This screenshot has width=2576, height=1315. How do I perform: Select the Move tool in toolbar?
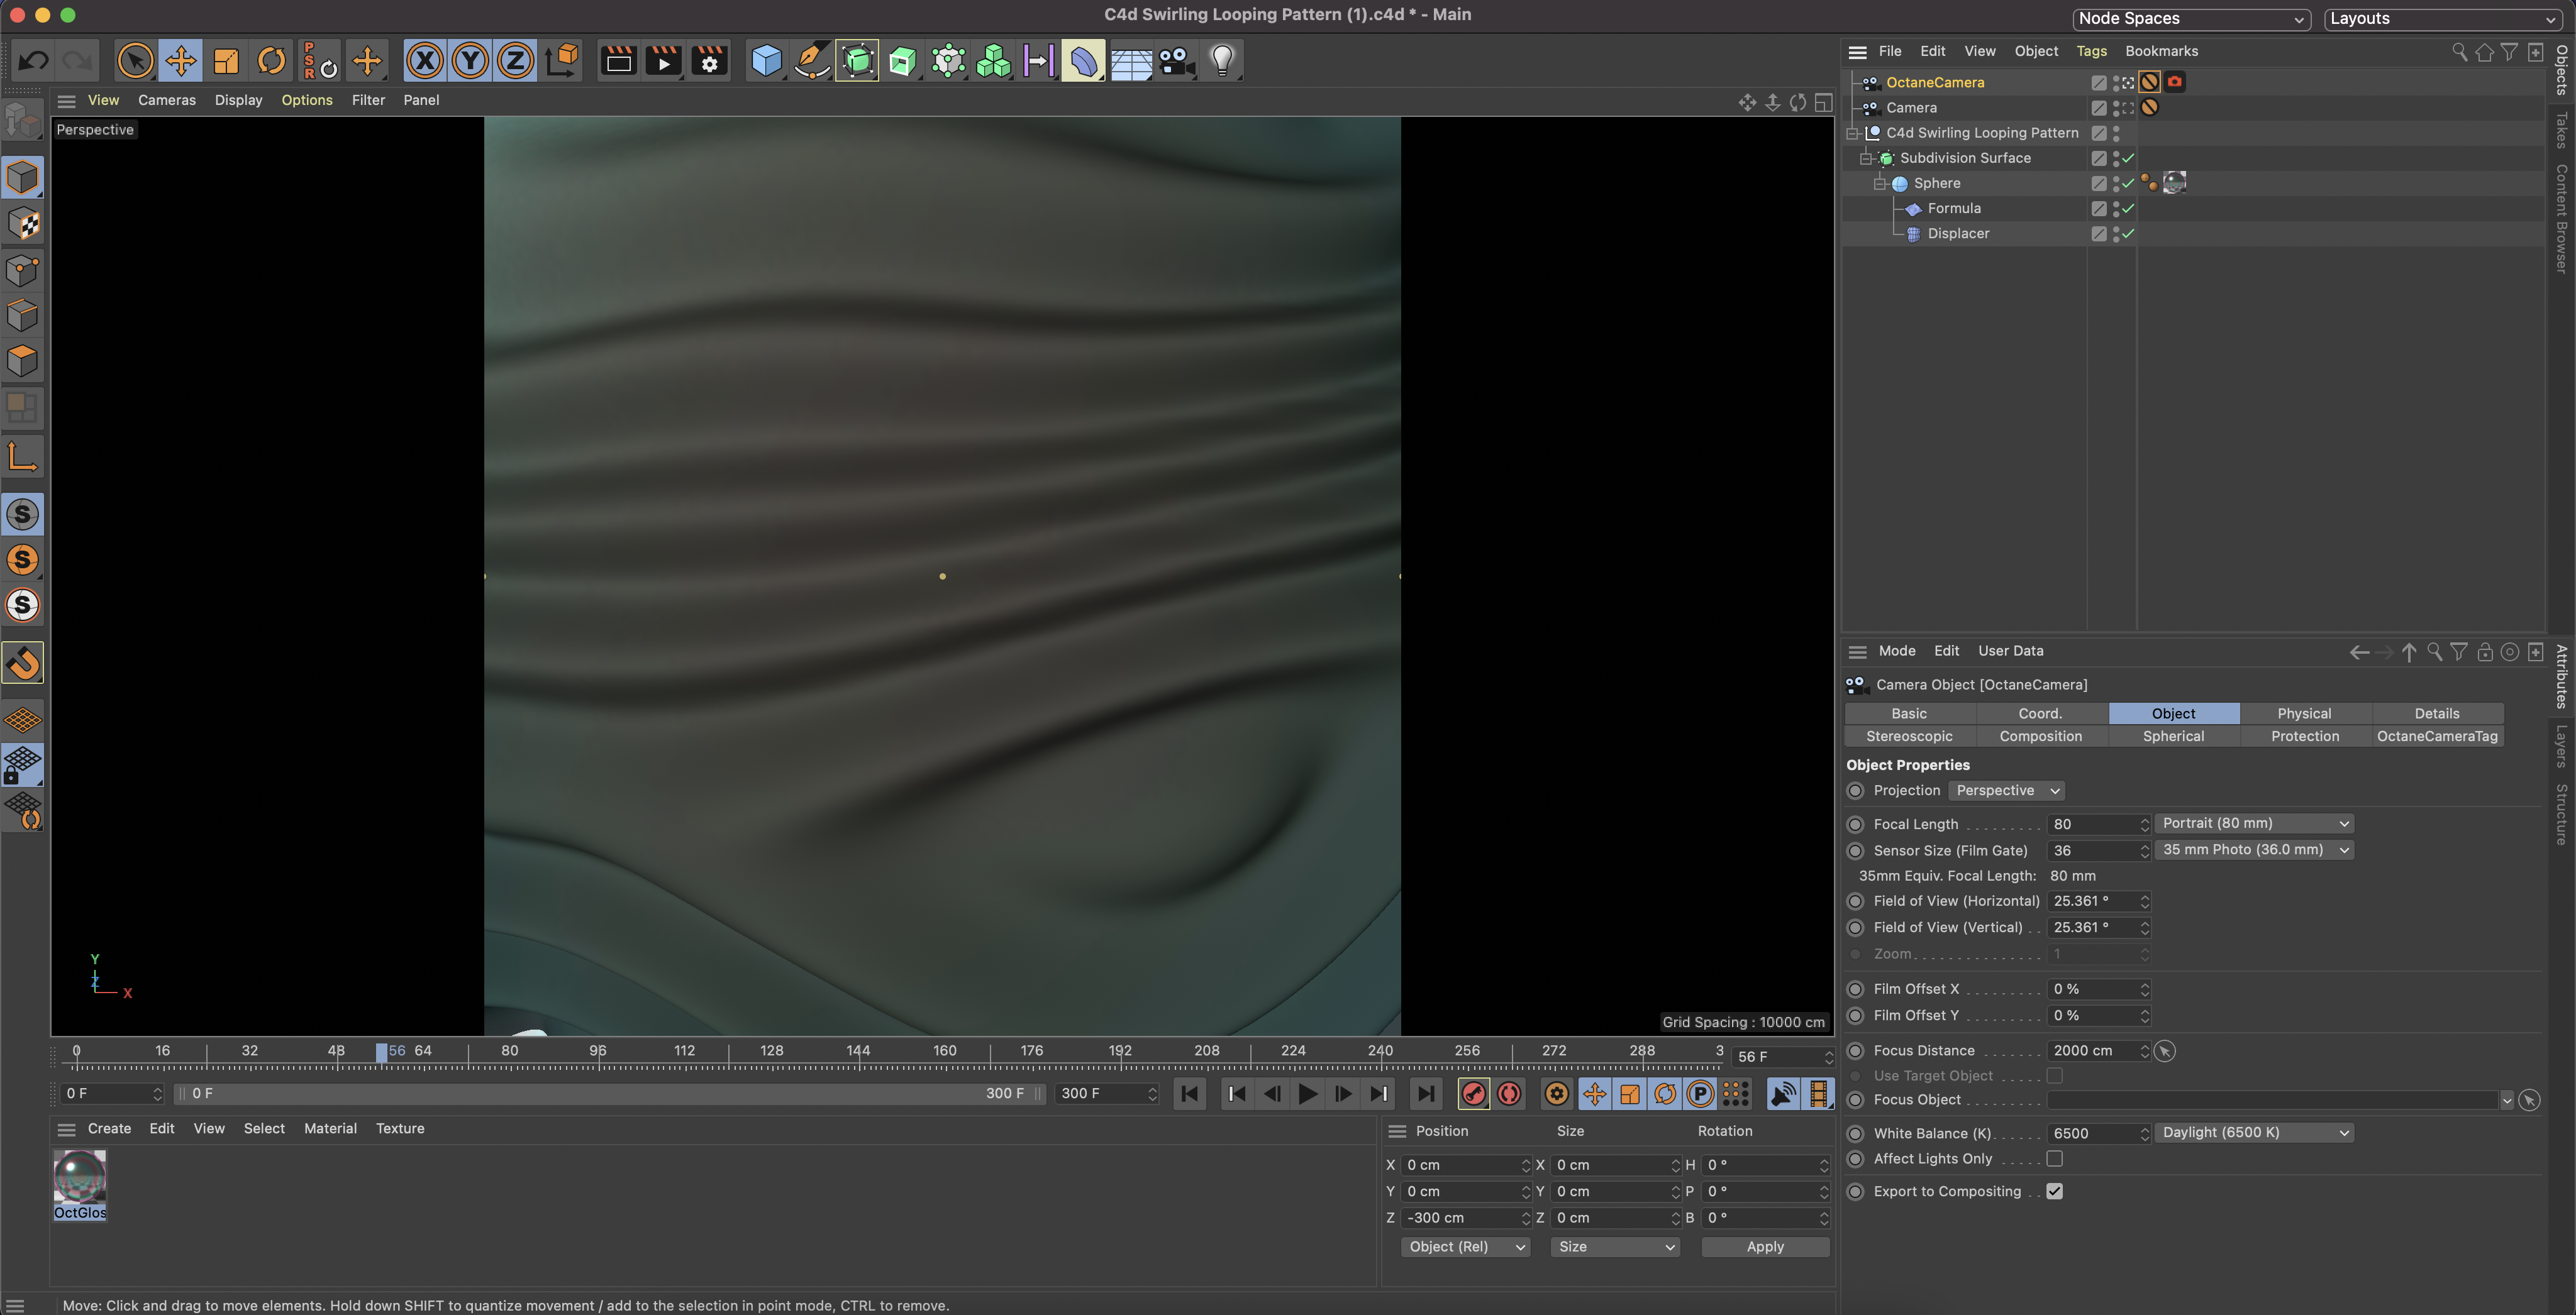pos(180,61)
